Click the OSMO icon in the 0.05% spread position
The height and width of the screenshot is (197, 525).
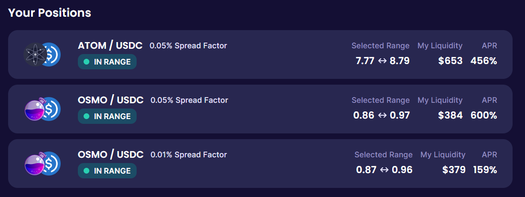[x=34, y=109]
